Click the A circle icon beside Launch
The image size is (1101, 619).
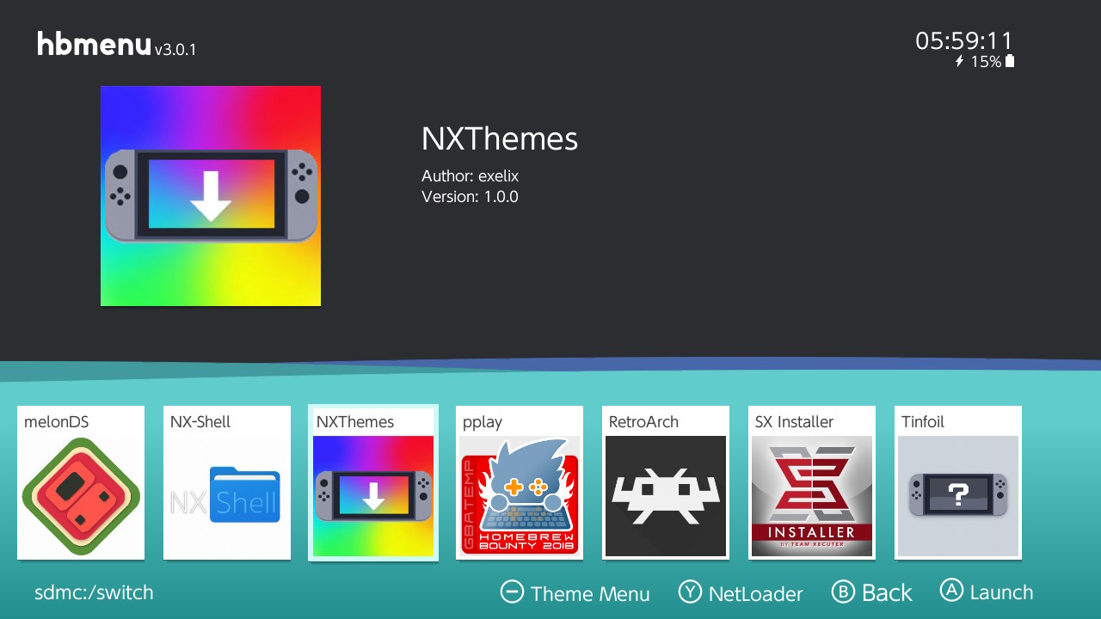[x=951, y=592]
